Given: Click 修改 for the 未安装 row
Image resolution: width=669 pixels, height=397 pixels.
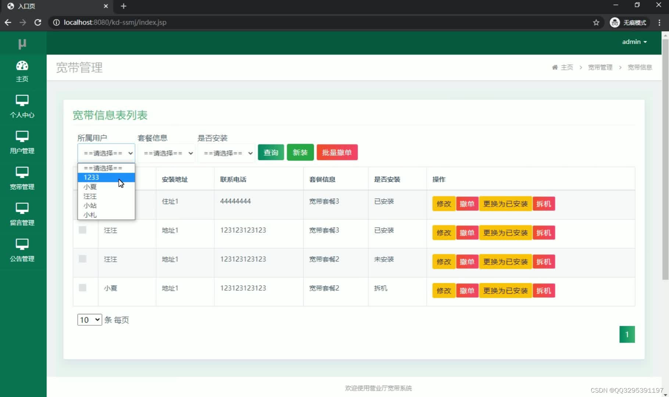Looking at the screenshot, I should pyautogui.click(x=444, y=262).
